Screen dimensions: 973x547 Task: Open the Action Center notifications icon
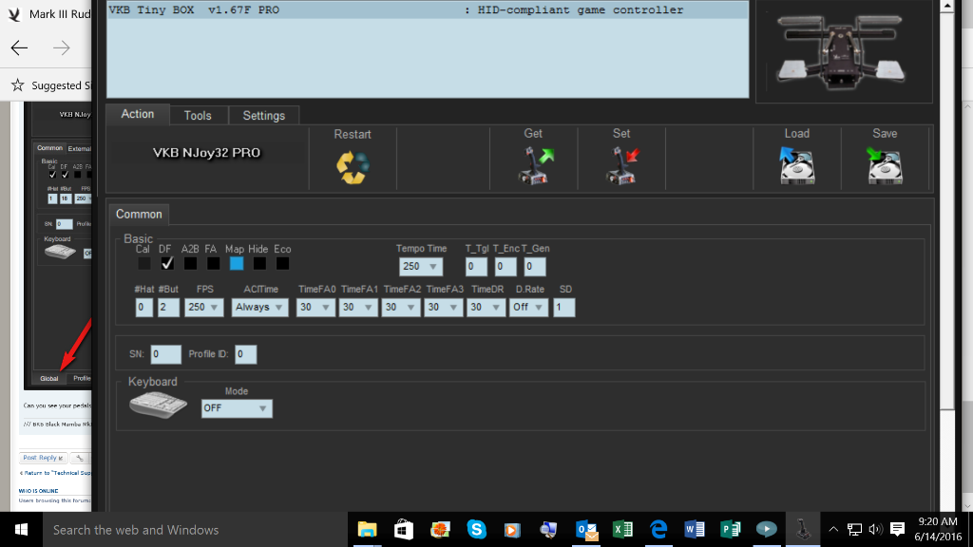tap(897, 530)
